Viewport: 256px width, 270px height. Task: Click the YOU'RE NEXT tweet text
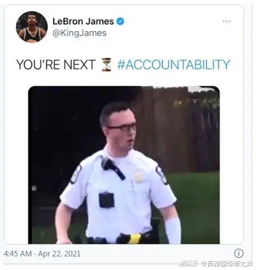coord(56,64)
